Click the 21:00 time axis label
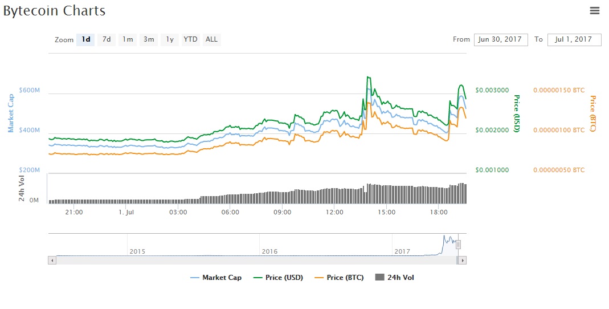The image size is (609, 309). (x=74, y=212)
